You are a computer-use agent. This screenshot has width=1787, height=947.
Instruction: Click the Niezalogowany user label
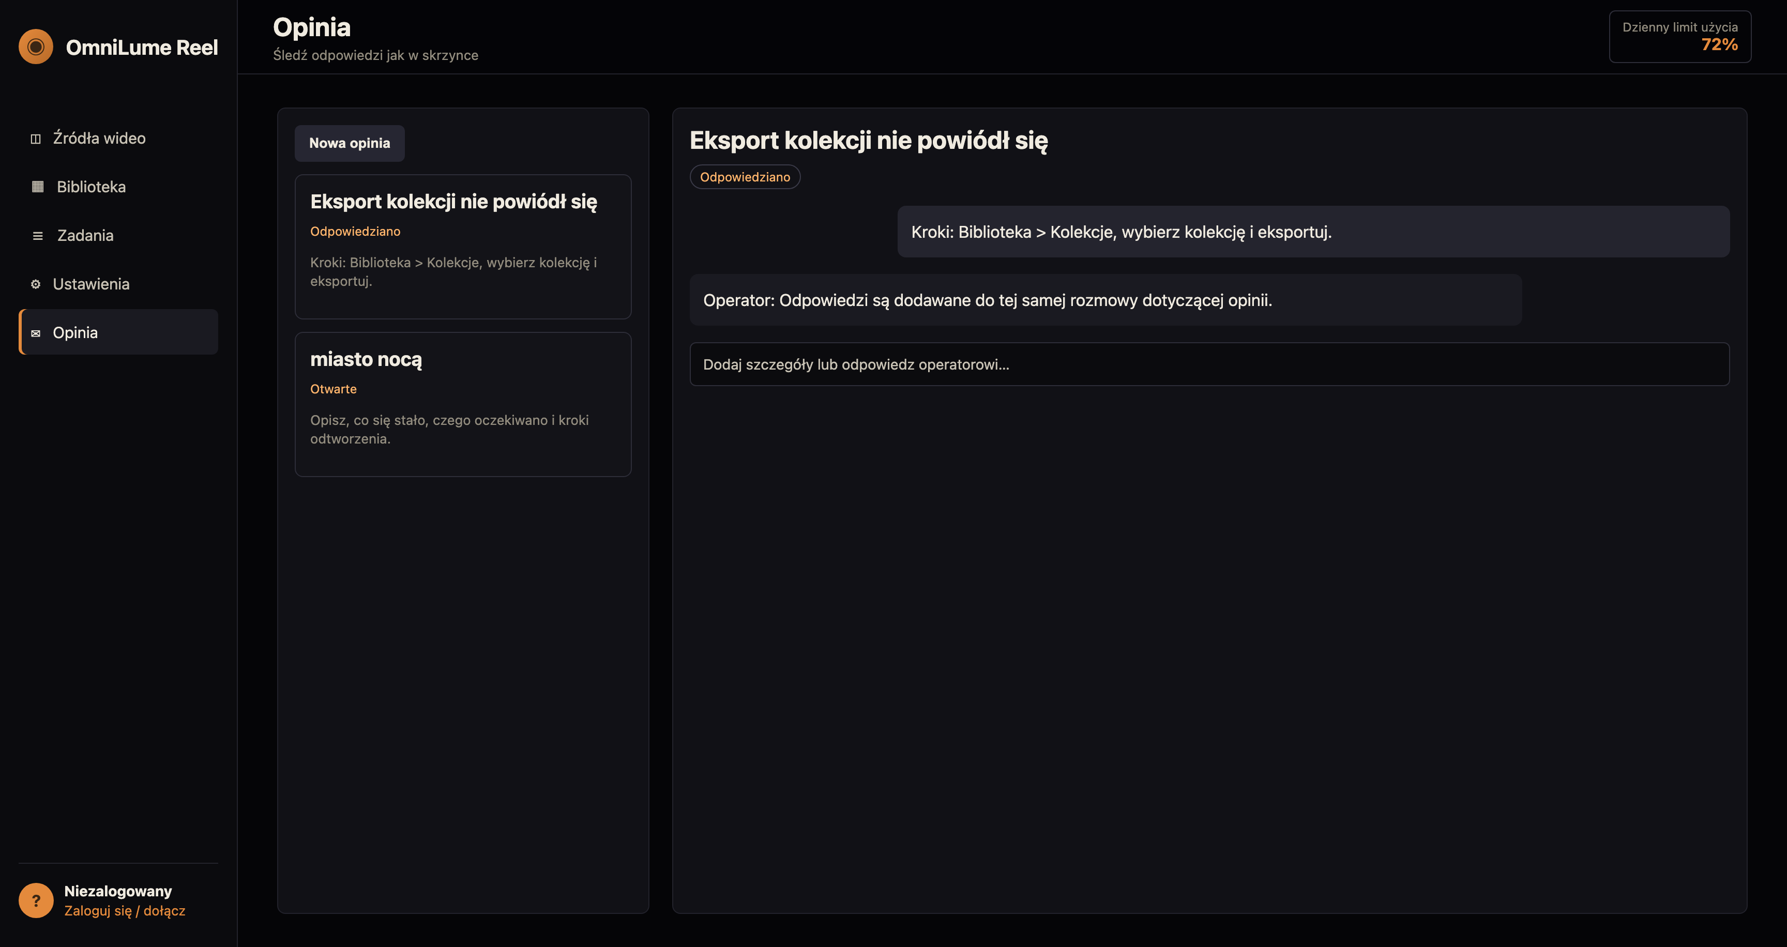click(118, 891)
